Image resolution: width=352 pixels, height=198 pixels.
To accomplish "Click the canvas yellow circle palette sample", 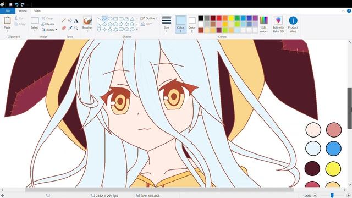I will 333,169.
